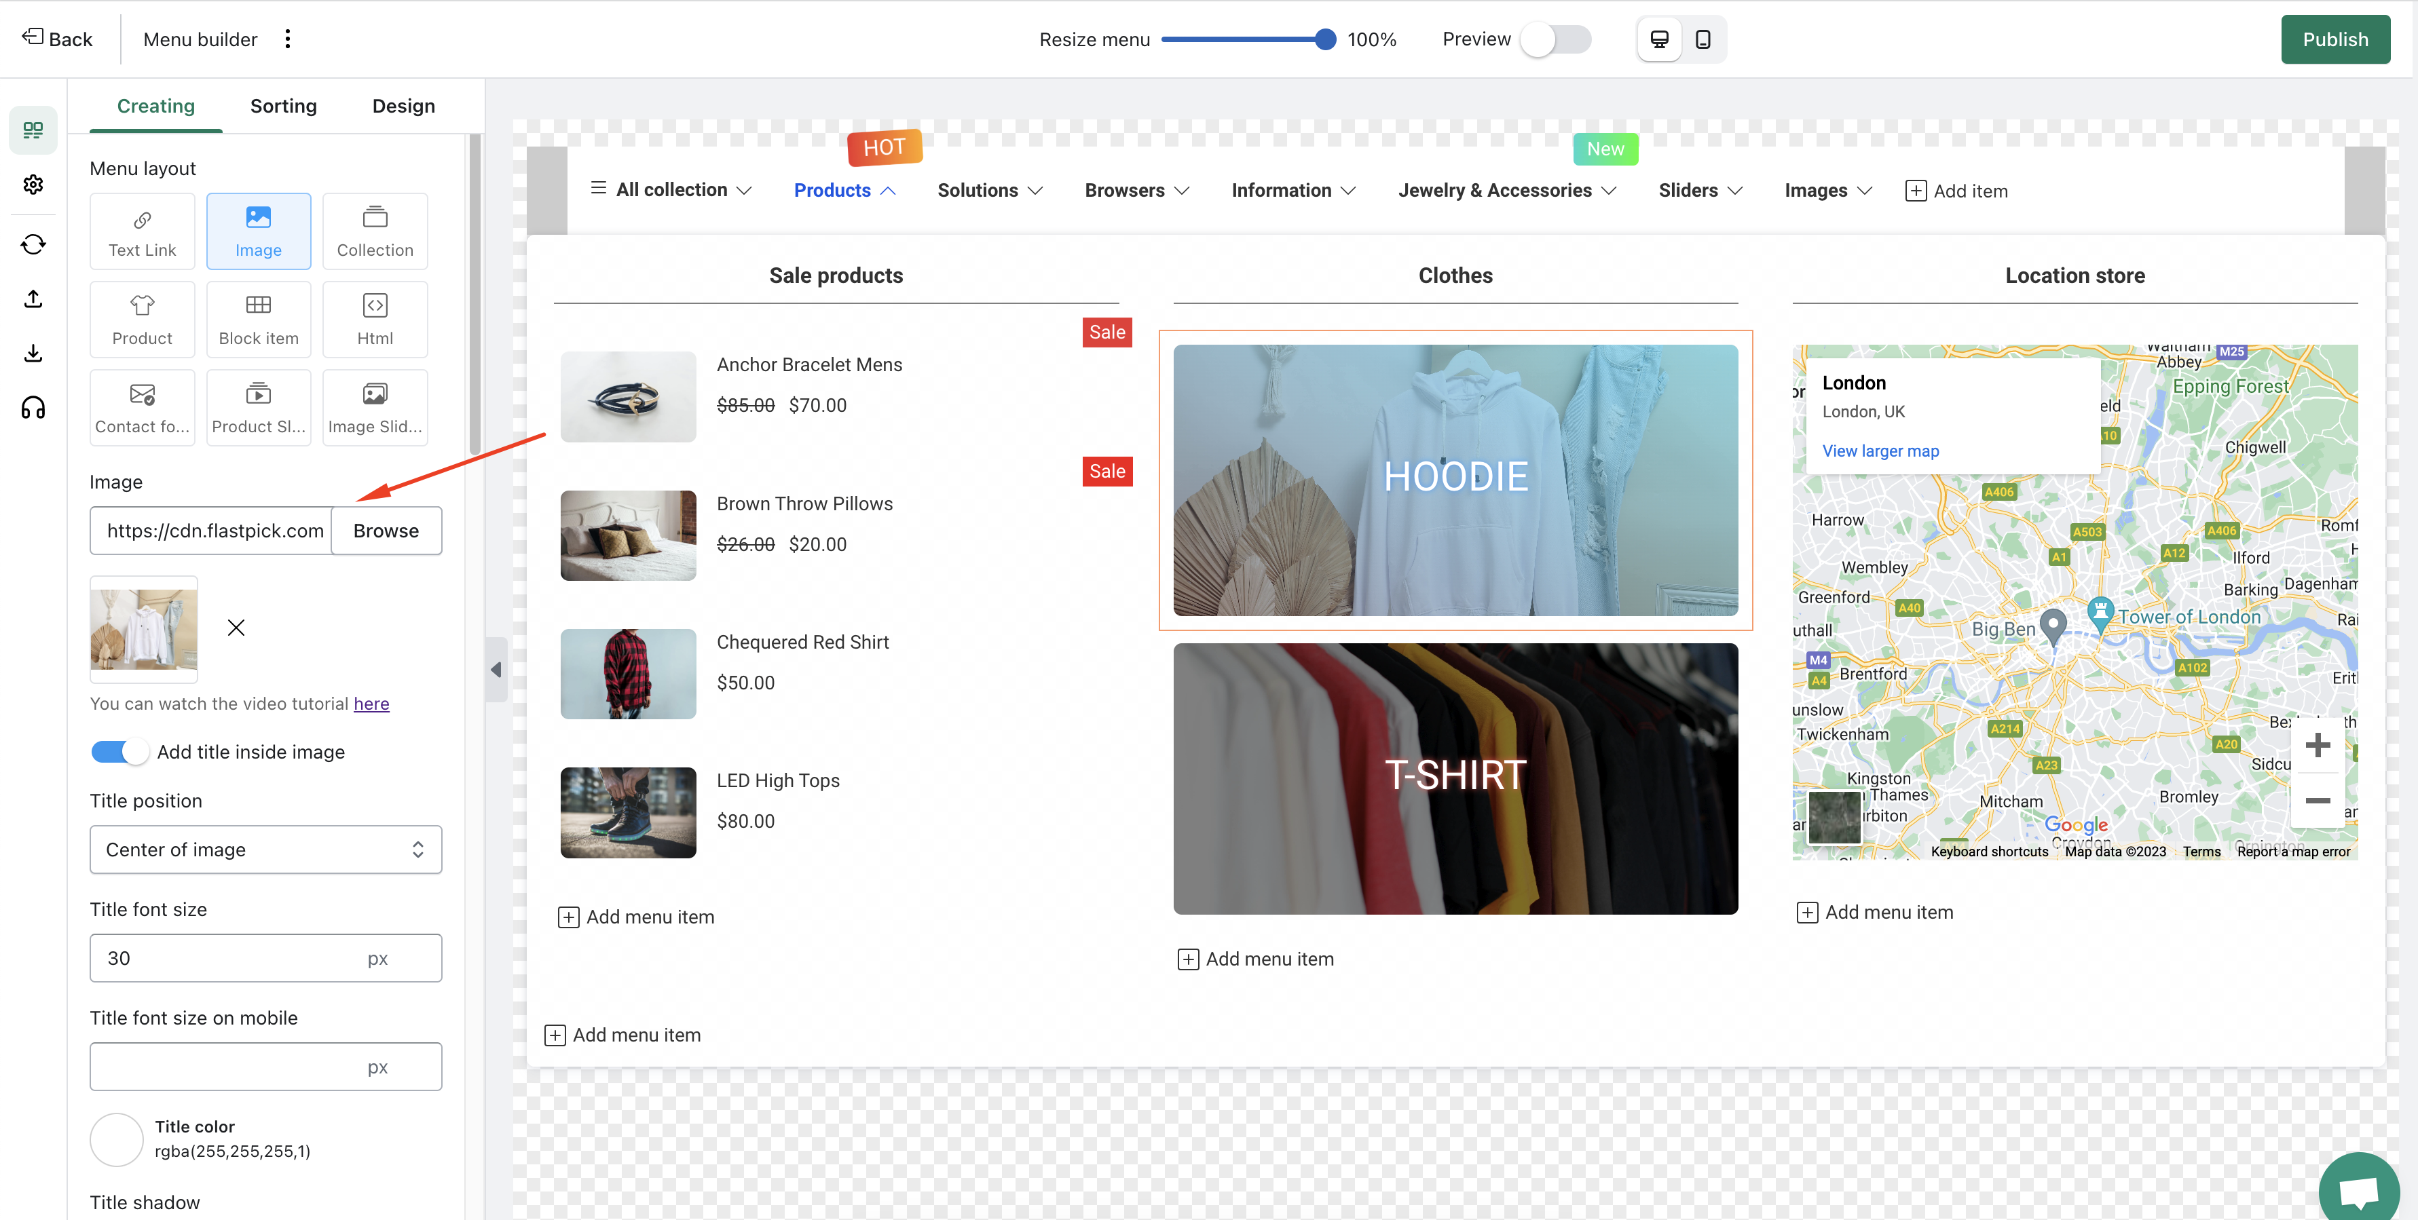Switch to mobile device view icon
Viewport: 2418px width, 1220px height.
1703,39
